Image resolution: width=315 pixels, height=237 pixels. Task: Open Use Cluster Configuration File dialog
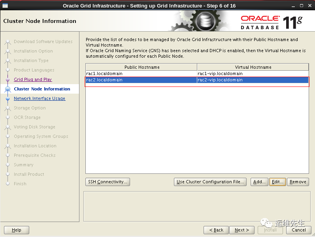pos(210,182)
